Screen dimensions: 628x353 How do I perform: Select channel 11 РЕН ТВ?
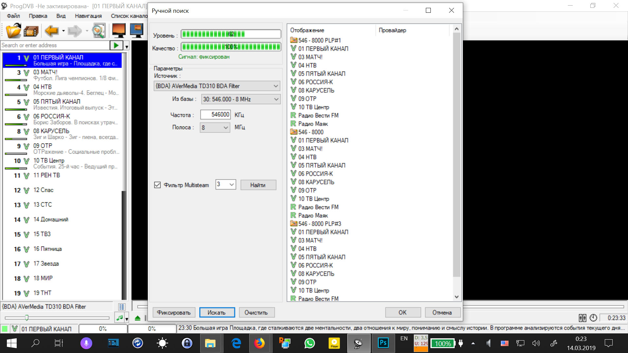pyautogui.click(x=62, y=175)
